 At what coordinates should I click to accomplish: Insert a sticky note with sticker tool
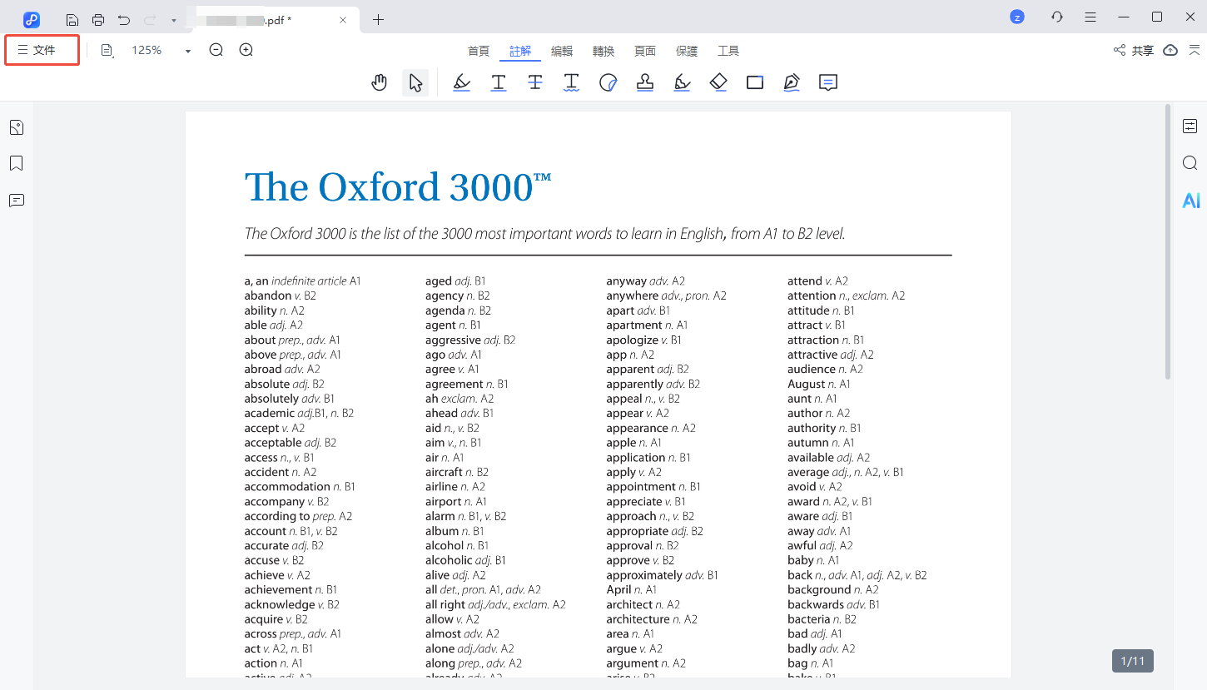point(608,82)
